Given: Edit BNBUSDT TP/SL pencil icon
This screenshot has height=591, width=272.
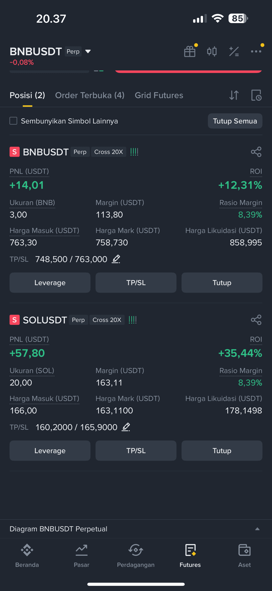Looking at the screenshot, I should [116, 259].
